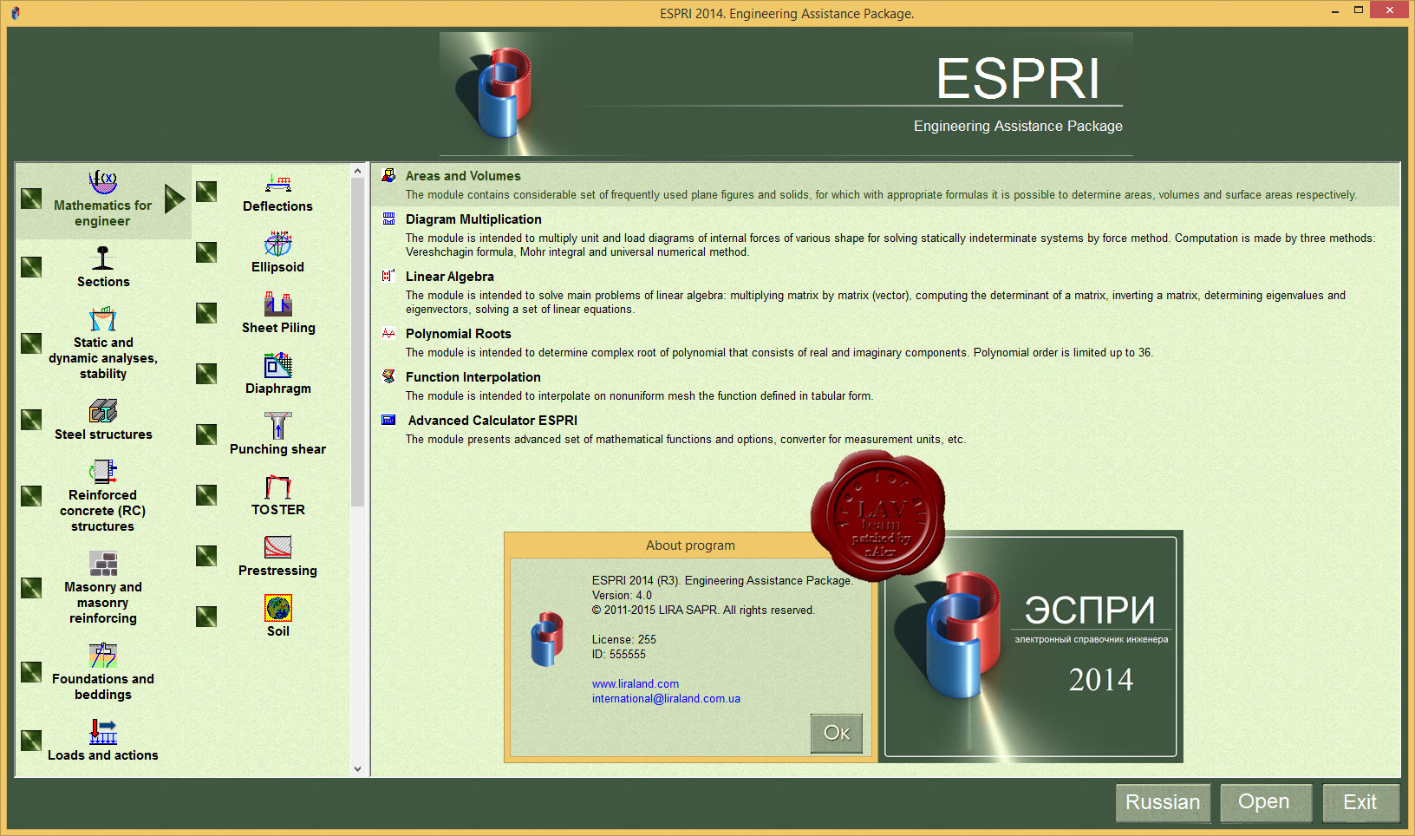Select the Ellipsoid module icon
The width and height of the screenshot is (1415, 836).
click(x=277, y=244)
